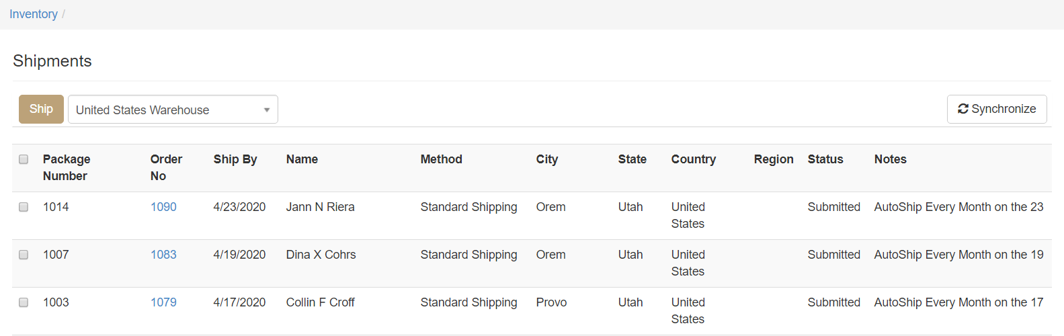Click the Package Number column header

click(66, 167)
